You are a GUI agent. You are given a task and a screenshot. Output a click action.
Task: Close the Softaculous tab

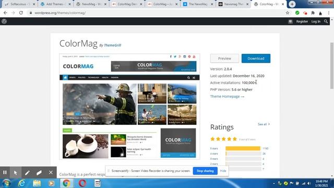(34, 4)
